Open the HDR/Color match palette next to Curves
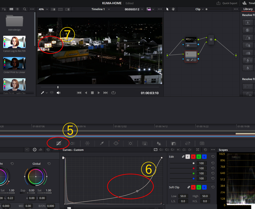 73,143
